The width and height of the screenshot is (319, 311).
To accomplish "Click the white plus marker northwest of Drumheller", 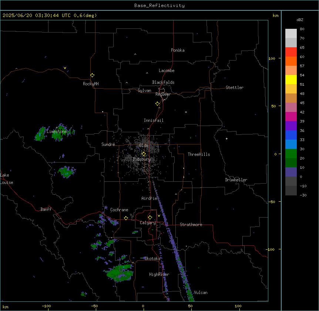I will tap(226, 139).
